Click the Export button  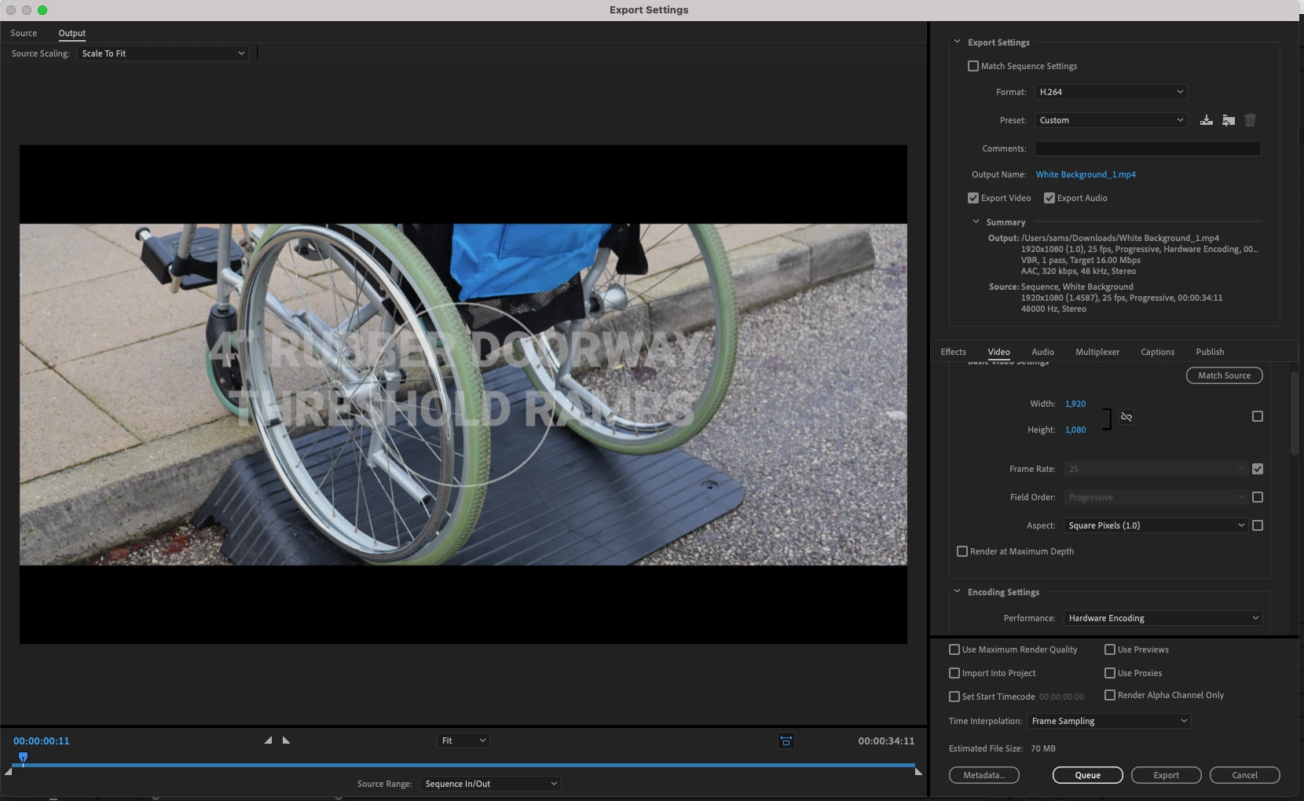(1167, 775)
